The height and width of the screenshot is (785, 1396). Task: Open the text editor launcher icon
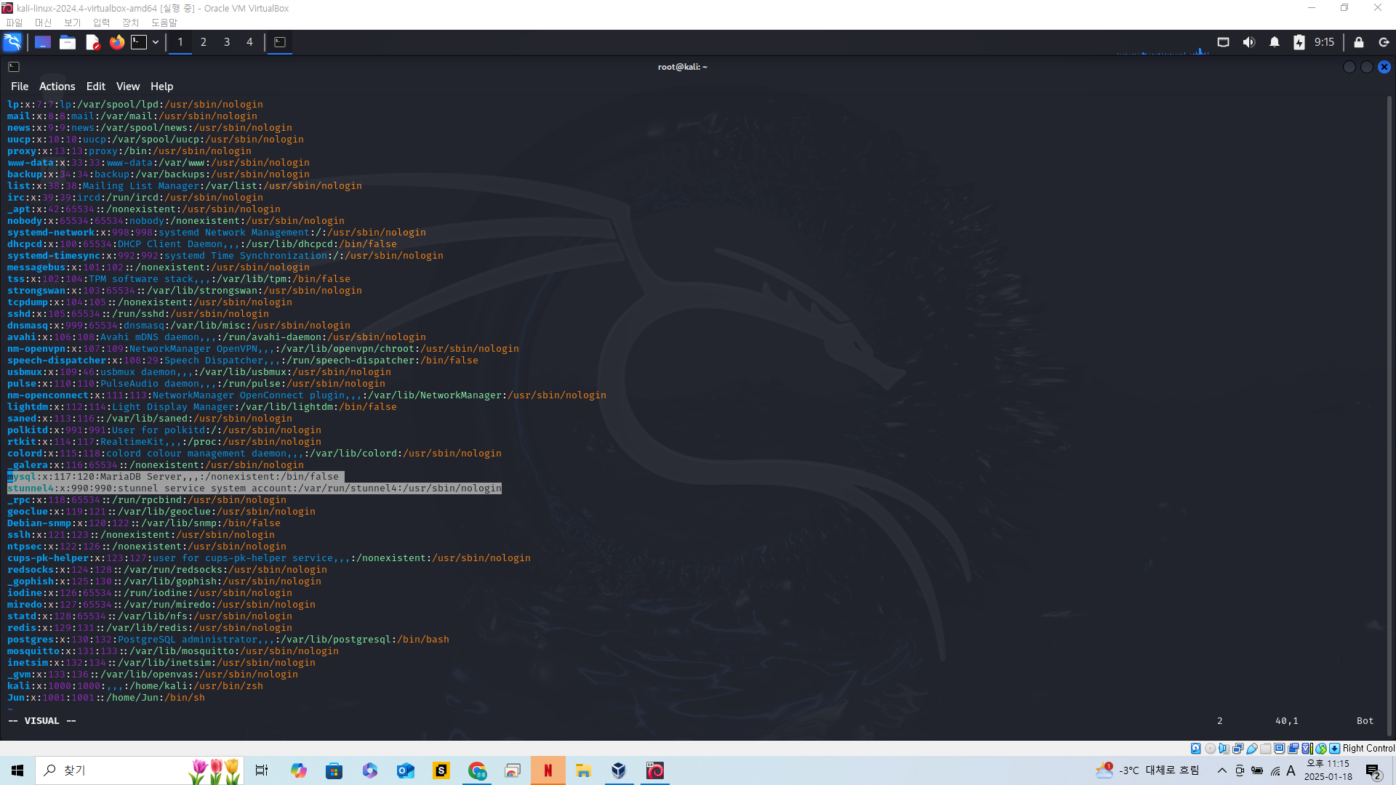(x=92, y=42)
